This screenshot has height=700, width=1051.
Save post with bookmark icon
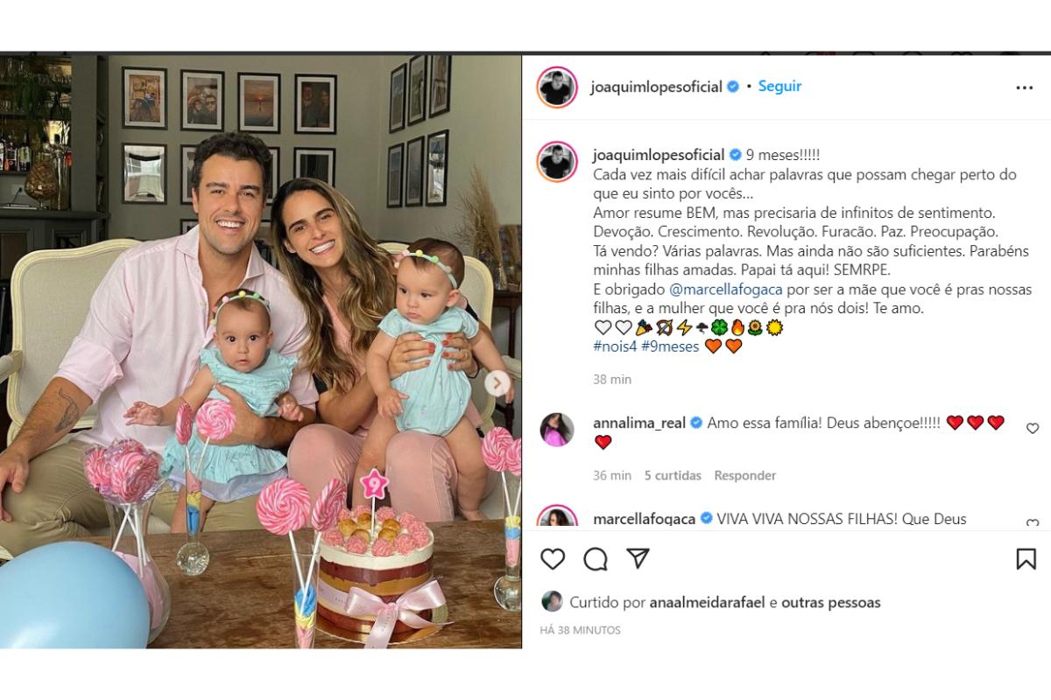pyautogui.click(x=1026, y=558)
